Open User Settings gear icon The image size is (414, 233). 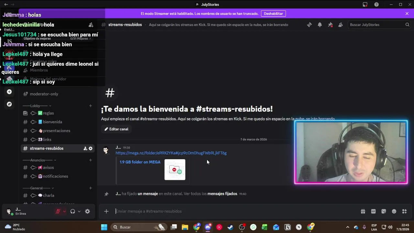point(87,211)
